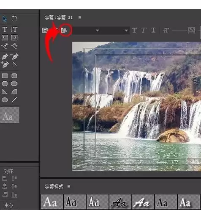
Task: Toggle italic text formatting
Action: click(144, 30)
